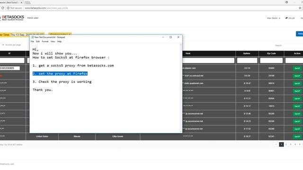Go to page 3 of the table
This screenshot has height=170, width=303.
[x=291, y=144]
